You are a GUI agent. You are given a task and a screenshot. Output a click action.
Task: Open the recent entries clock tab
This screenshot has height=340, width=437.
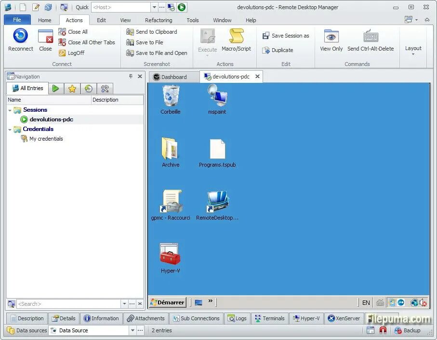(89, 89)
